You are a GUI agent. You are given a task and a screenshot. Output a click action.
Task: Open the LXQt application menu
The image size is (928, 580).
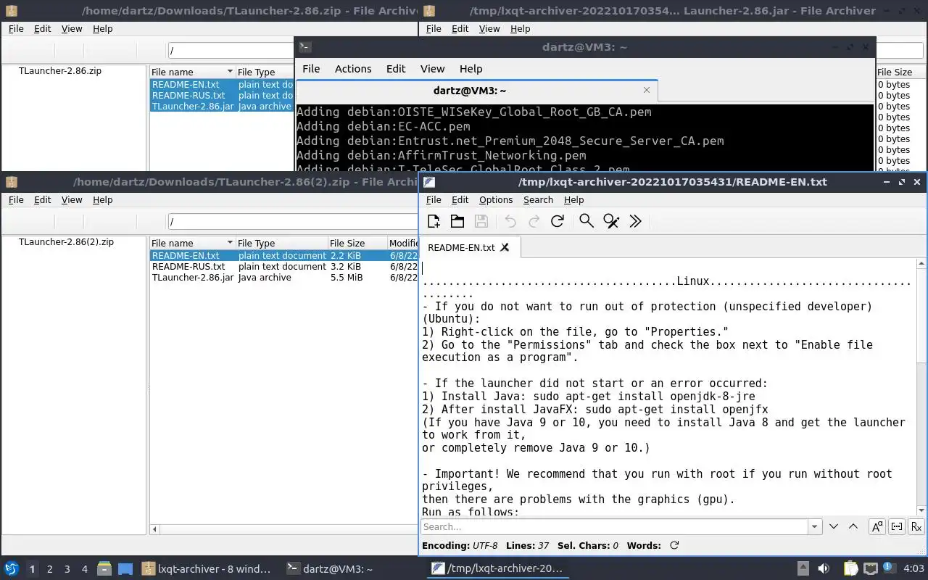(x=12, y=569)
